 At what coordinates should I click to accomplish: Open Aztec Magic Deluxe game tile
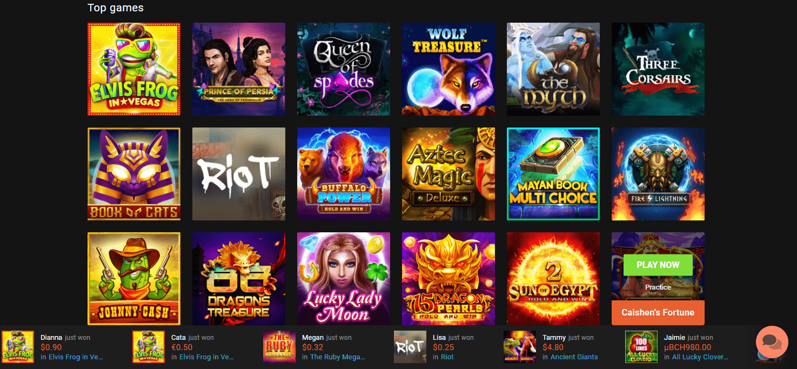coord(448,174)
